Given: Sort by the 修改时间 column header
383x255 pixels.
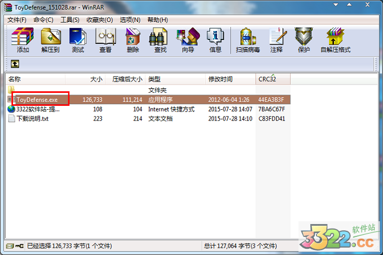Looking at the screenshot, I should click(230, 79).
